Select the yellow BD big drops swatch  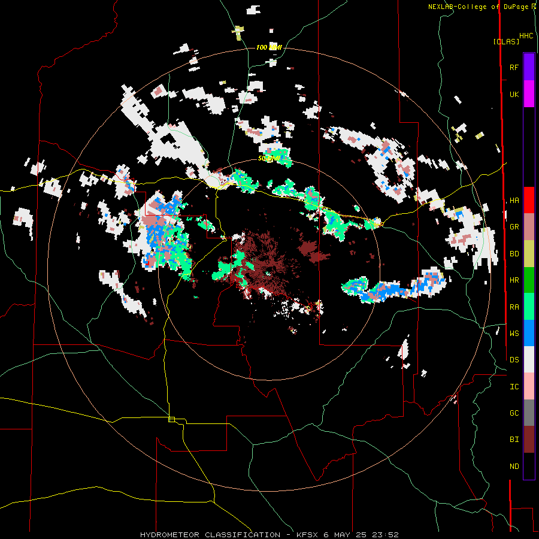529,254
